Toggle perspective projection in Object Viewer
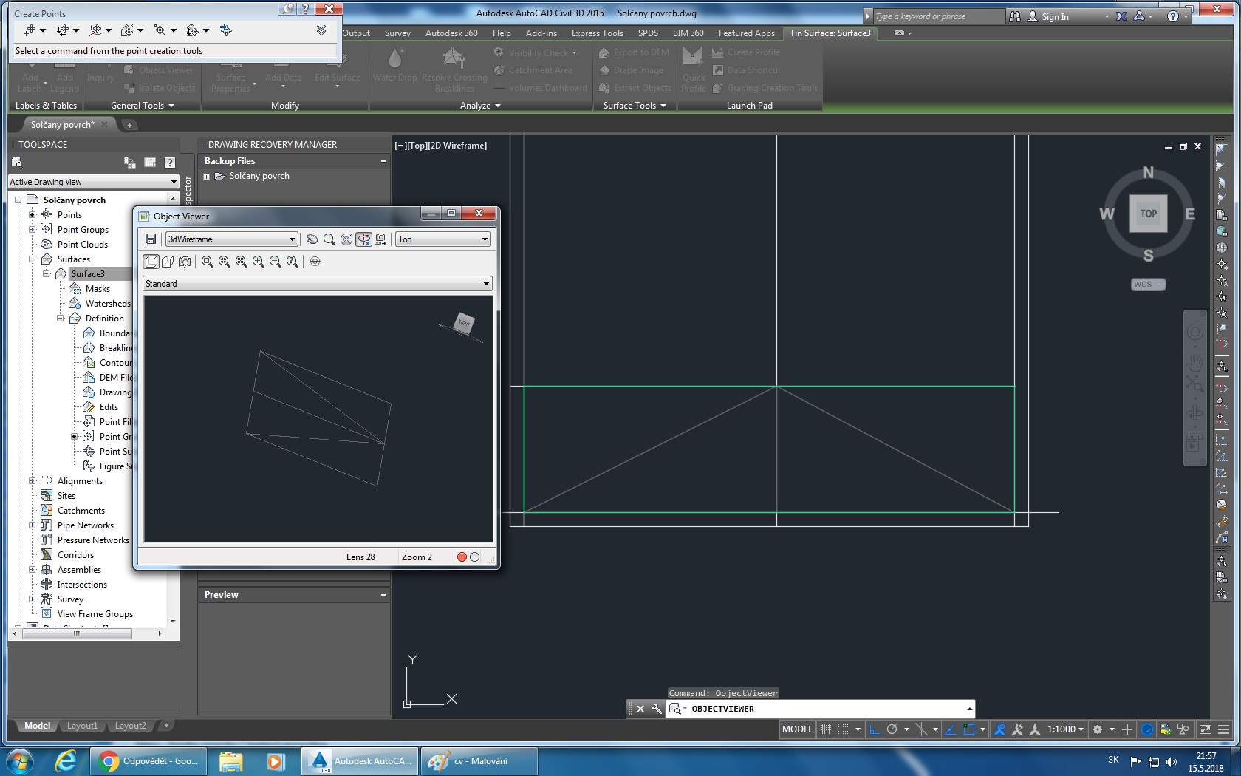The image size is (1241, 776). pos(168,261)
